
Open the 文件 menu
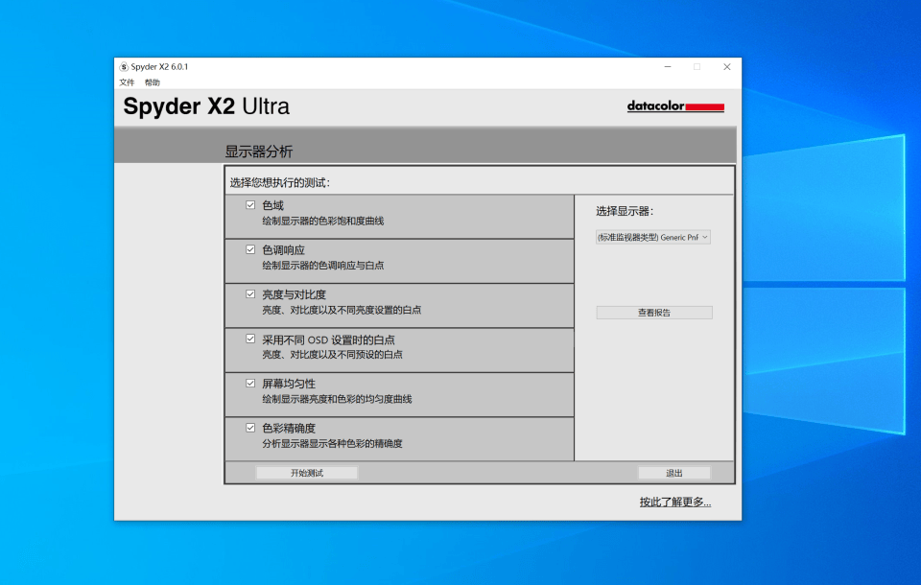(x=127, y=82)
